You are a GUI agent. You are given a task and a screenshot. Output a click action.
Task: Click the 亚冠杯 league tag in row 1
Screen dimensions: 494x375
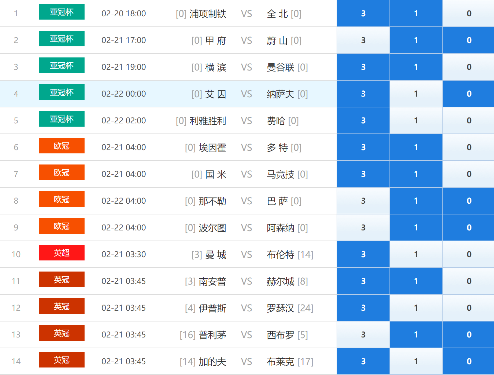62,12
